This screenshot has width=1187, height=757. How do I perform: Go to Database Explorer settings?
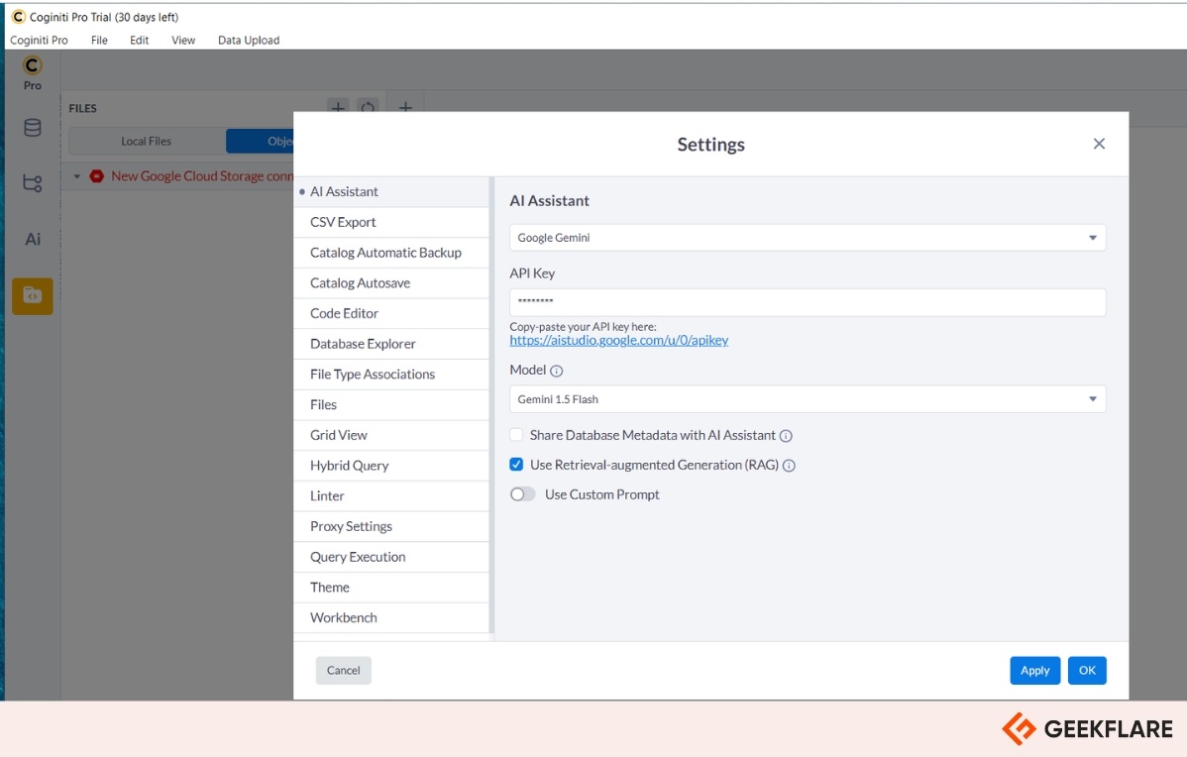point(391,344)
